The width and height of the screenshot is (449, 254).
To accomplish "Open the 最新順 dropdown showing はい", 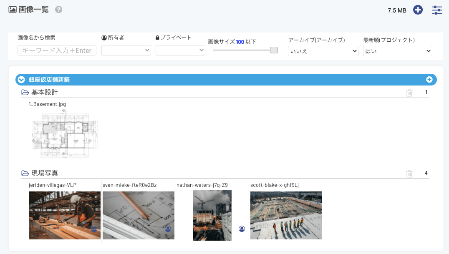I will coord(397,51).
